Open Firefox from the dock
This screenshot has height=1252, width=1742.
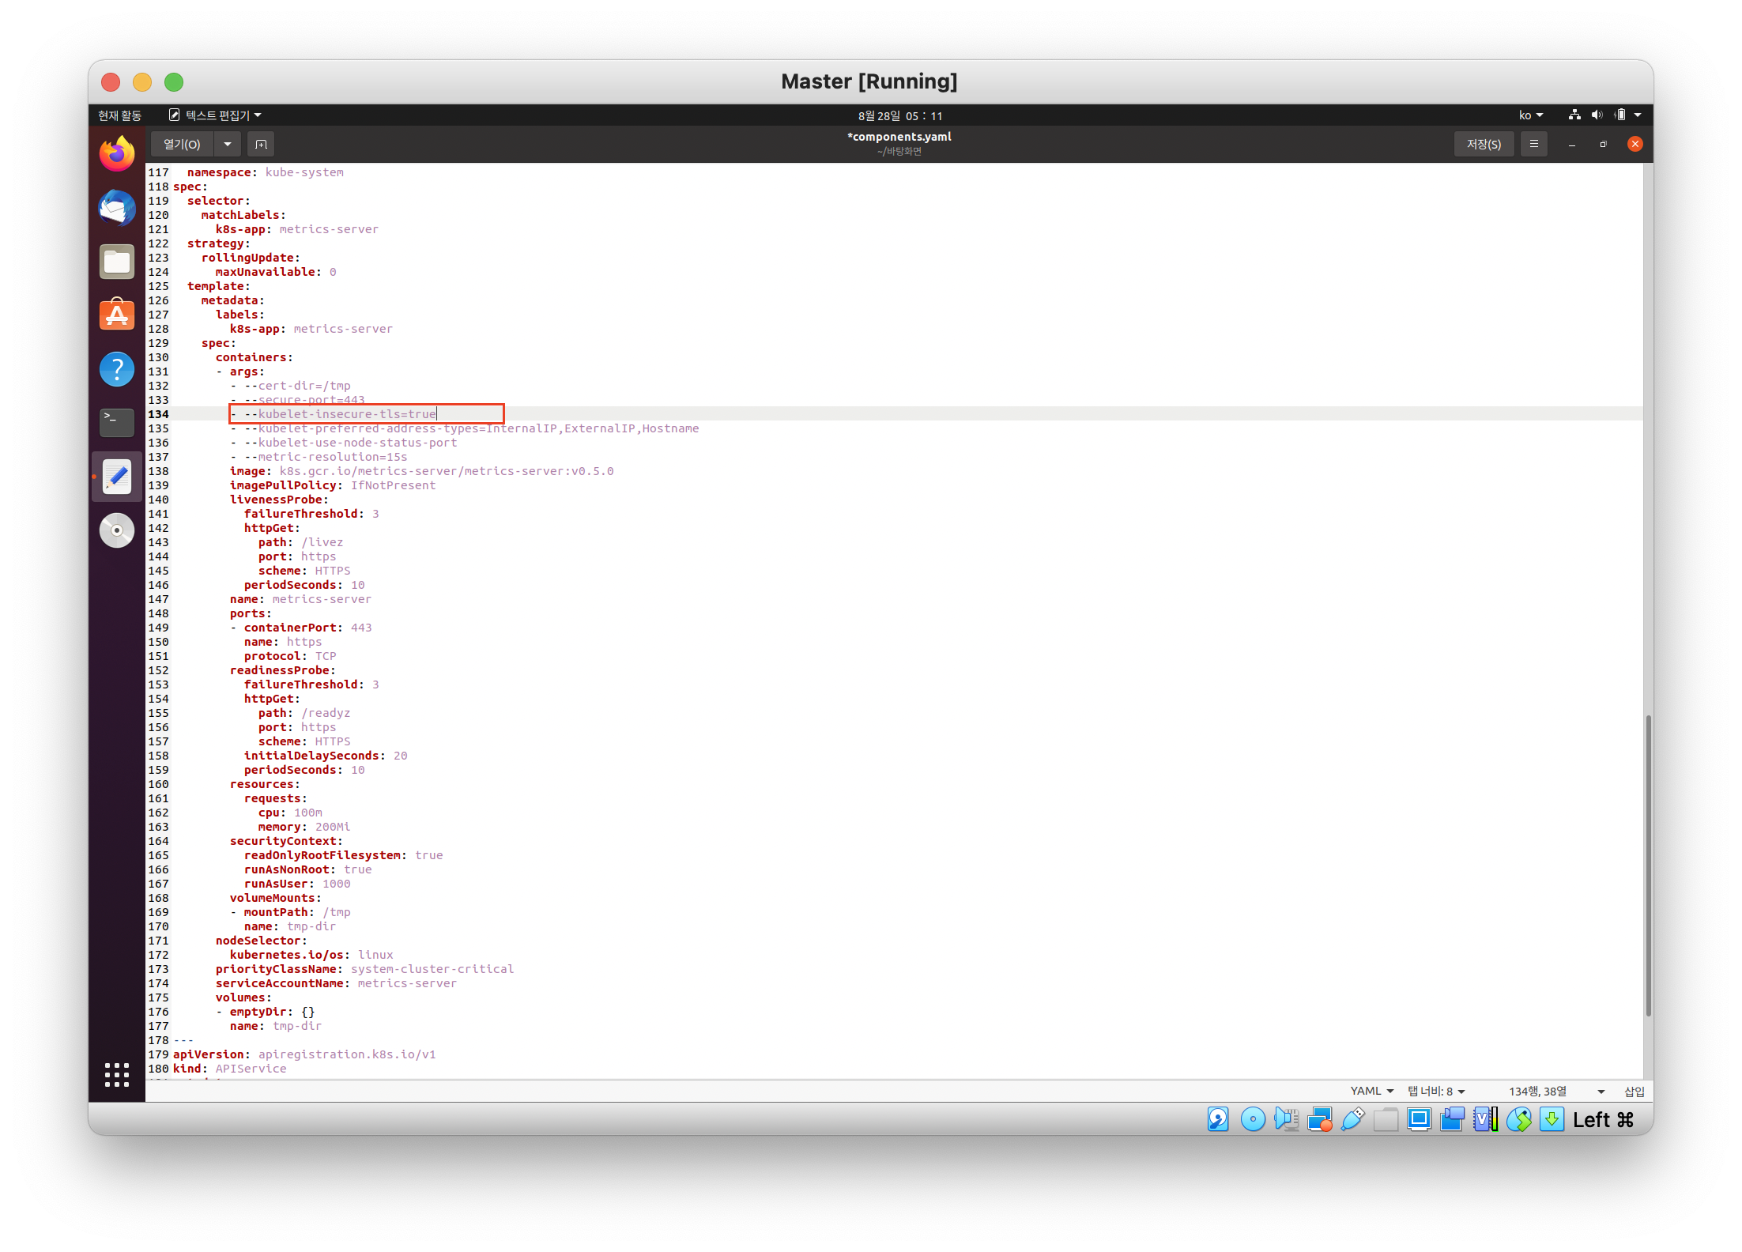[x=117, y=154]
